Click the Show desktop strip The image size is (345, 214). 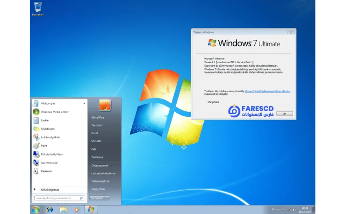click(314, 210)
